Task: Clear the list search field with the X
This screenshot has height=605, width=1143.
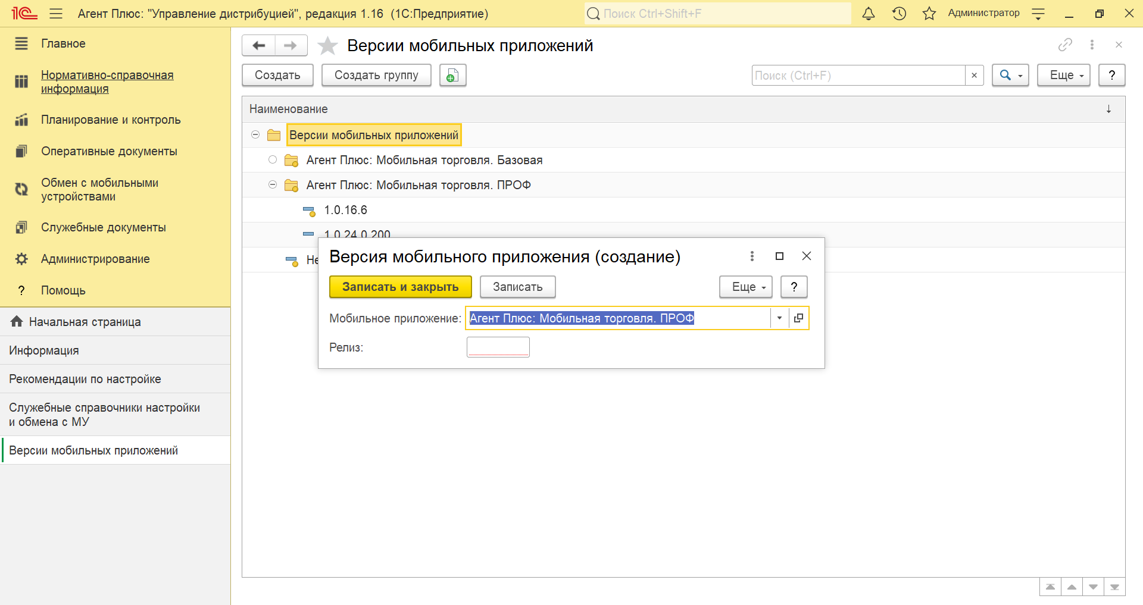Action: tap(974, 76)
